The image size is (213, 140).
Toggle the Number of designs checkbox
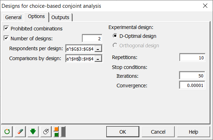[6, 38]
